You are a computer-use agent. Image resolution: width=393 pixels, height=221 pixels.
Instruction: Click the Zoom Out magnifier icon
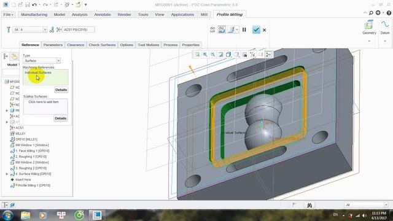213,55
